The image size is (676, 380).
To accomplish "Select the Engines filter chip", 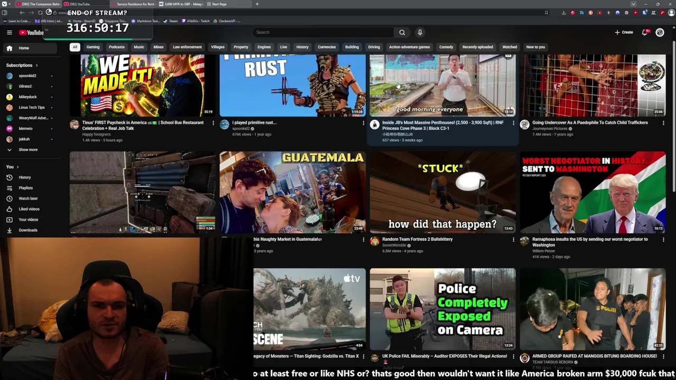I will 264,47.
